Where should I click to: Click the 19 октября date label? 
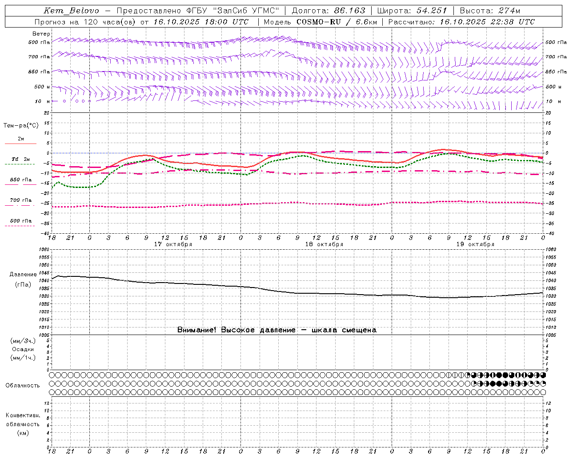(x=475, y=244)
